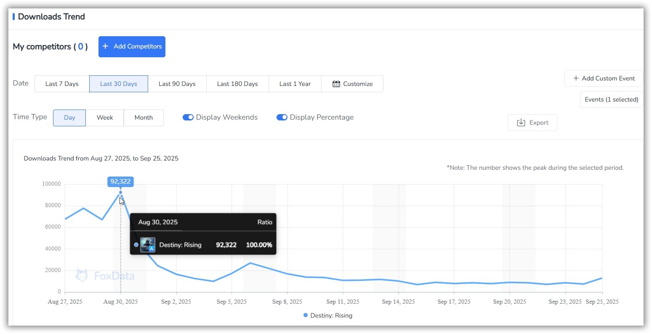Image resolution: width=652 pixels, height=334 pixels.
Task: Select the Last 90 Days range
Action: coord(177,84)
